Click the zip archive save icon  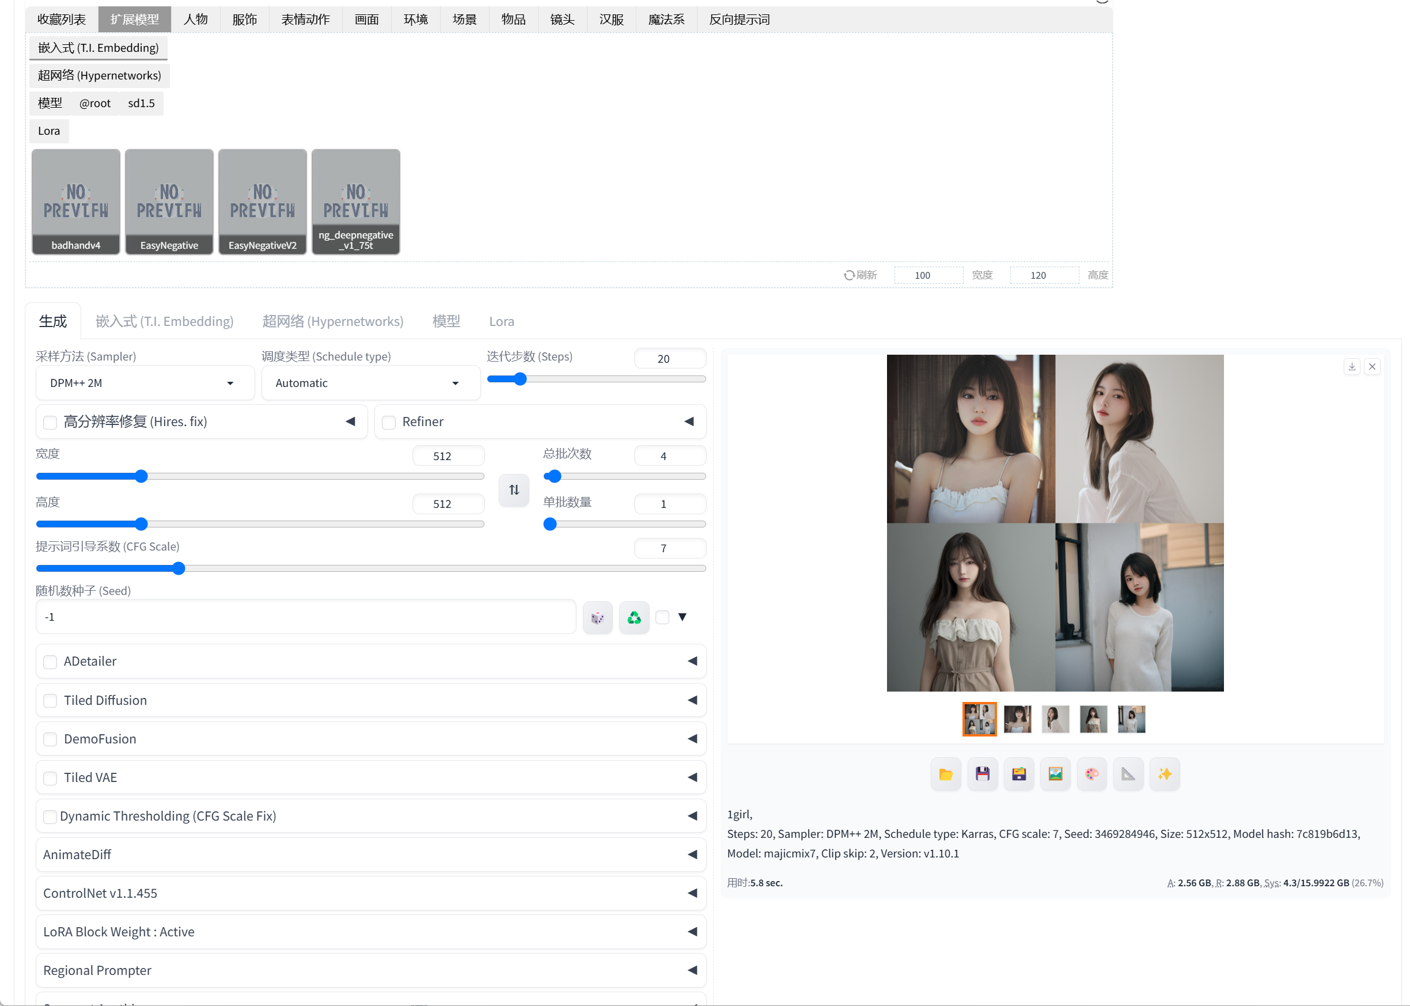1018,774
